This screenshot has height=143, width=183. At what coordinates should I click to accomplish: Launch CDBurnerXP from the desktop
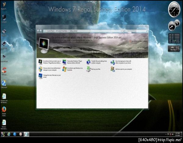4,84
